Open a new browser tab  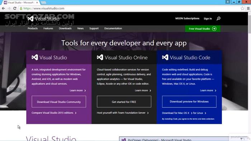point(43,3)
